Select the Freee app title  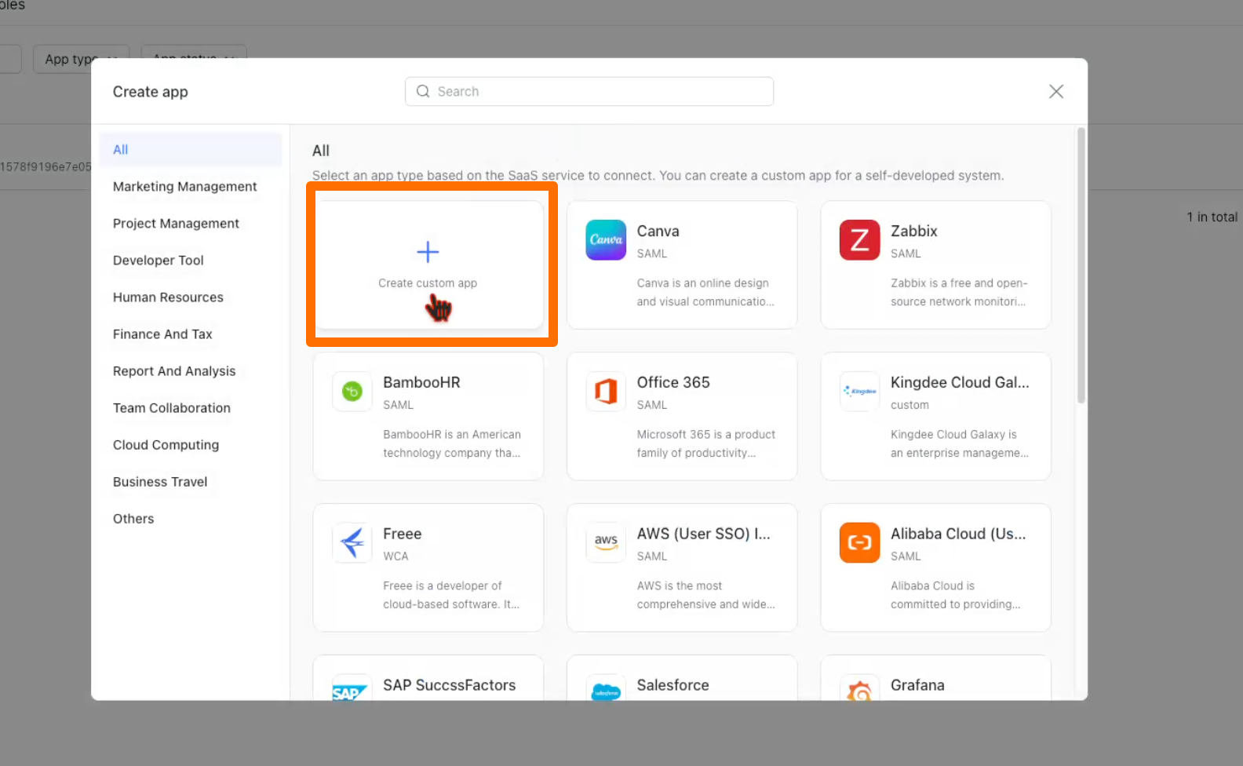tap(403, 534)
